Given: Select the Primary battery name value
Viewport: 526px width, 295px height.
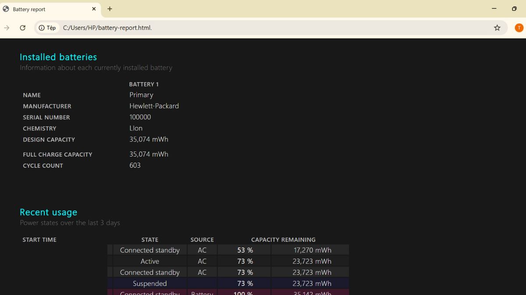Looking at the screenshot, I should (x=141, y=95).
